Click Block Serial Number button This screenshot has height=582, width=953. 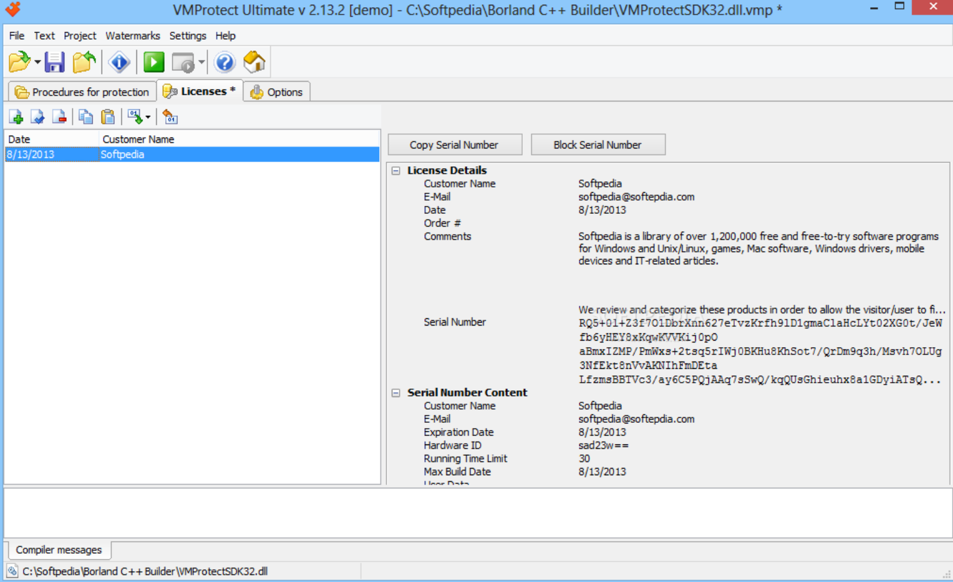(598, 145)
